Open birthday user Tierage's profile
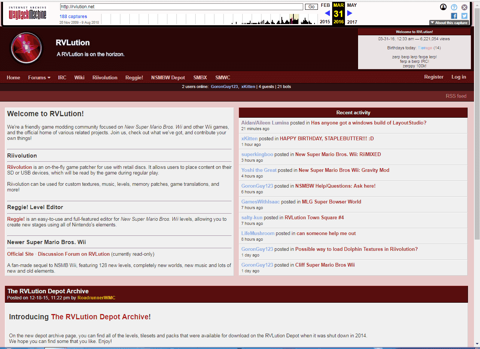This screenshot has width=480, height=349. click(425, 48)
